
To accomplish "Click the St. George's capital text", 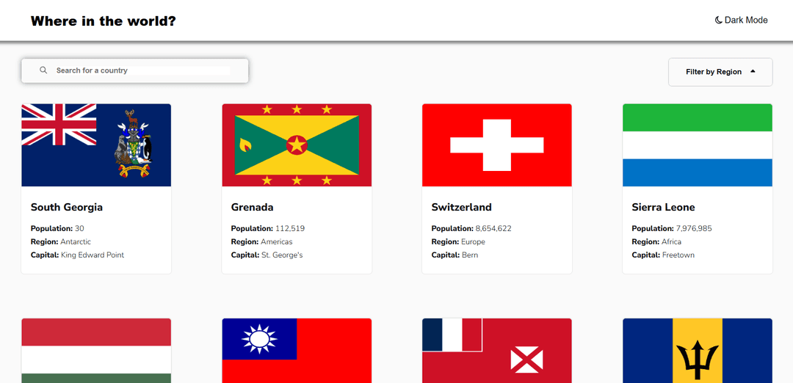I will click(282, 255).
